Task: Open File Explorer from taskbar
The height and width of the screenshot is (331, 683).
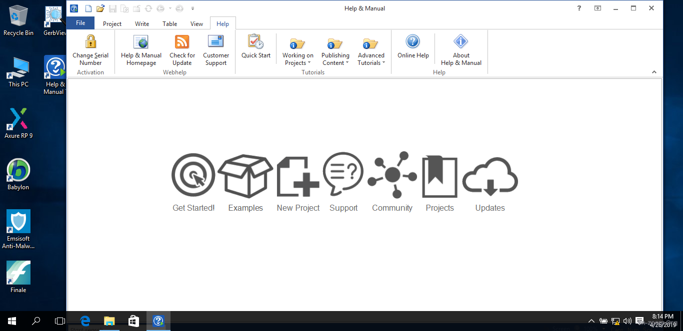Action: click(x=109, y=321)
